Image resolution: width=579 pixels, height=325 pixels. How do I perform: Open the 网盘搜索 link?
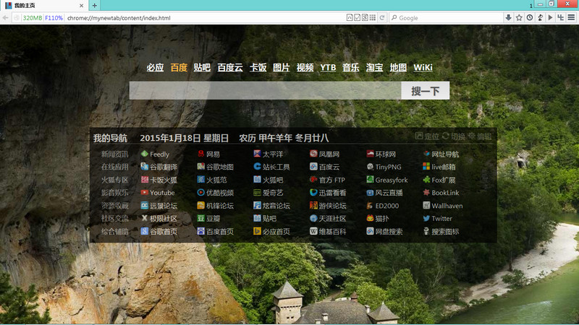coord(384,231)
